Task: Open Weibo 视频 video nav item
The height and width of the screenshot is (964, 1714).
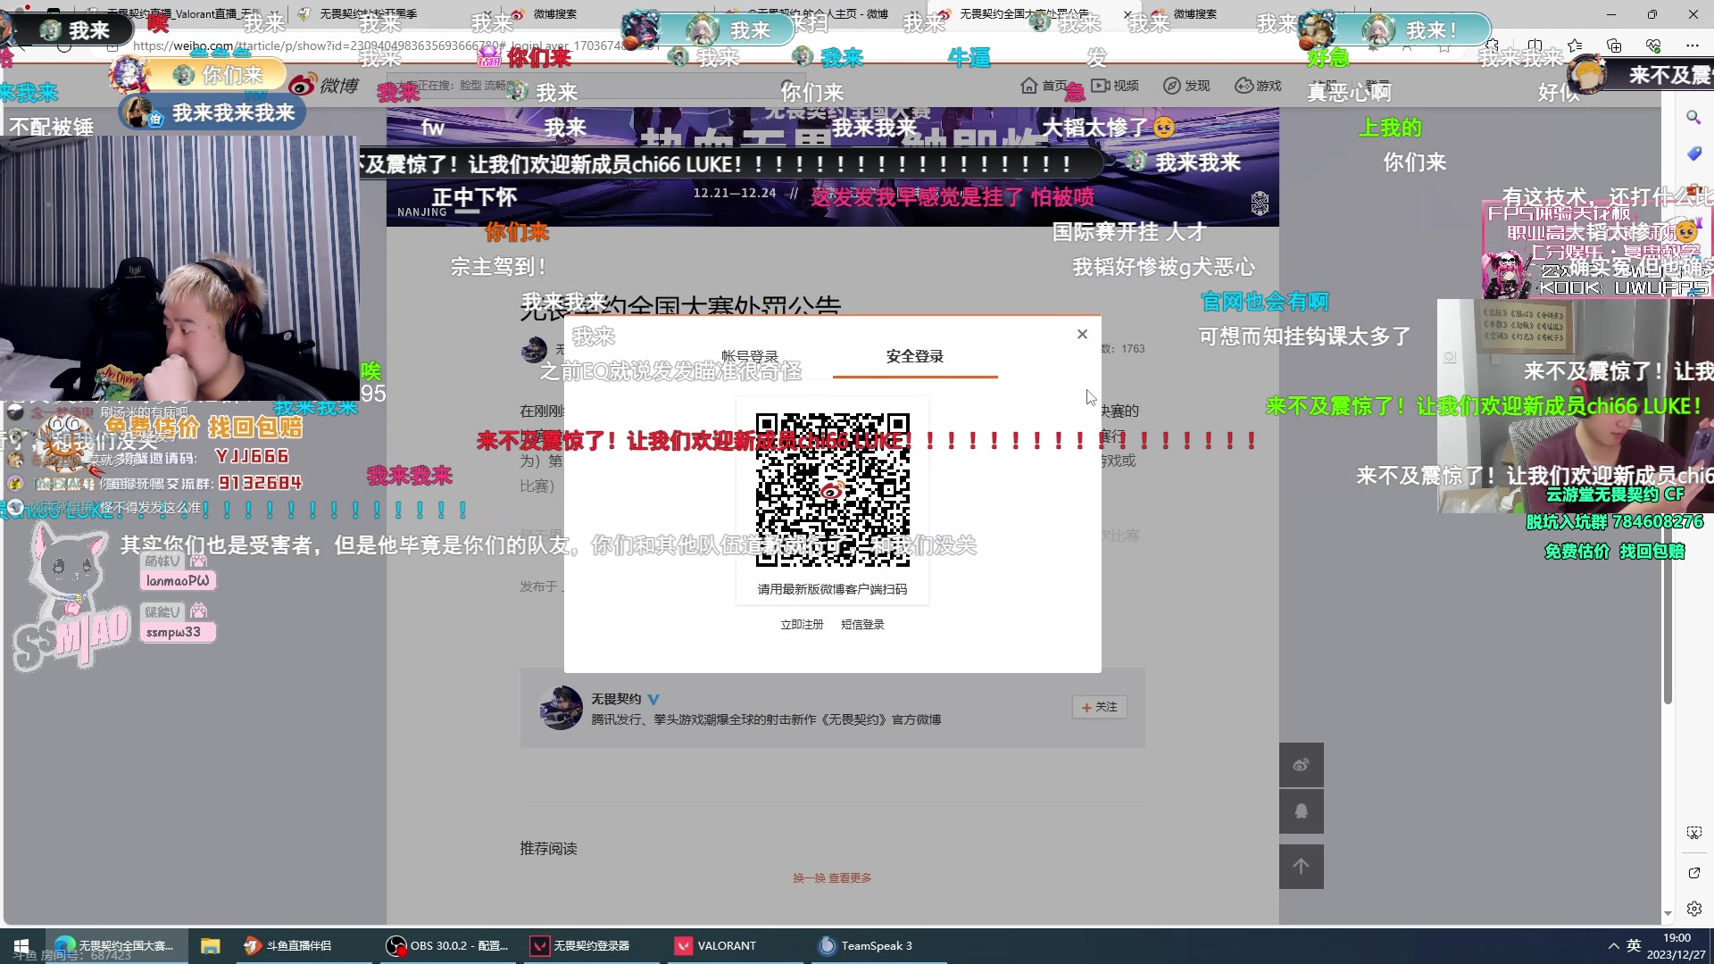Action: click(1116, 86)
